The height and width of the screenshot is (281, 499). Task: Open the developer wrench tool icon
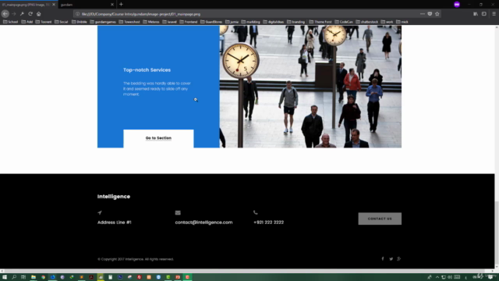pos(22,14)
